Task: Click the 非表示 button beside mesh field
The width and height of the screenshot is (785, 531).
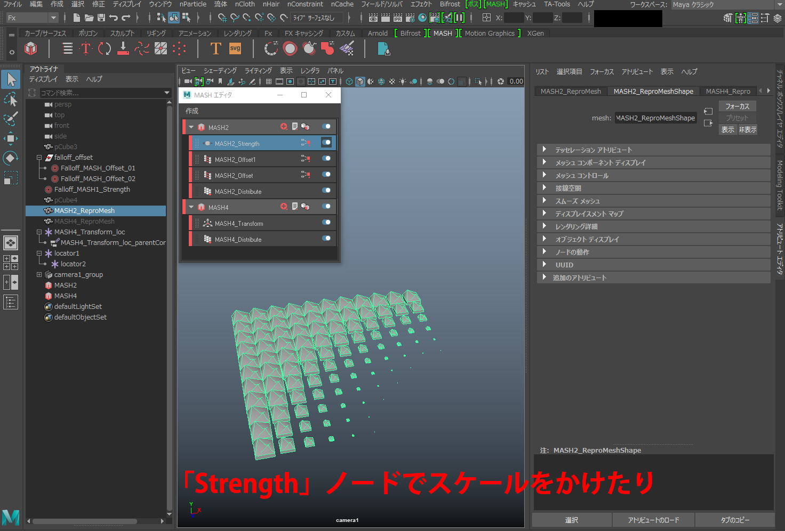Action: click(748, 129)
